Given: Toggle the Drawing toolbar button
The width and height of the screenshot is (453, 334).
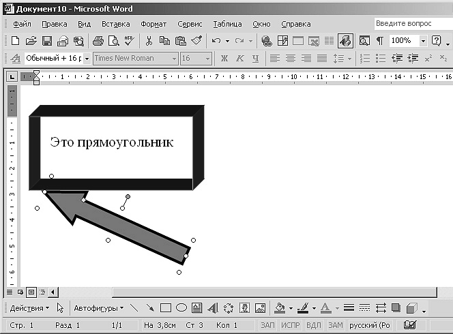Looking at the screenshot, I should (x=345, y=41).
